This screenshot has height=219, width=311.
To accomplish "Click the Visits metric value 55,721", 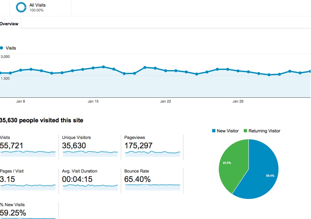I will point(12,146).
